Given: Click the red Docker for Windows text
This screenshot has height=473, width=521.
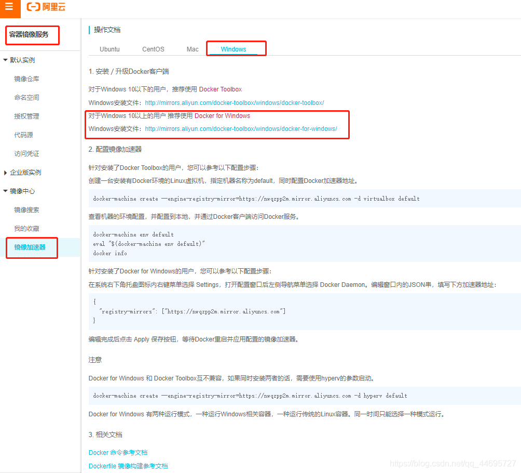Looking at the screenshot, I should 222,116.
